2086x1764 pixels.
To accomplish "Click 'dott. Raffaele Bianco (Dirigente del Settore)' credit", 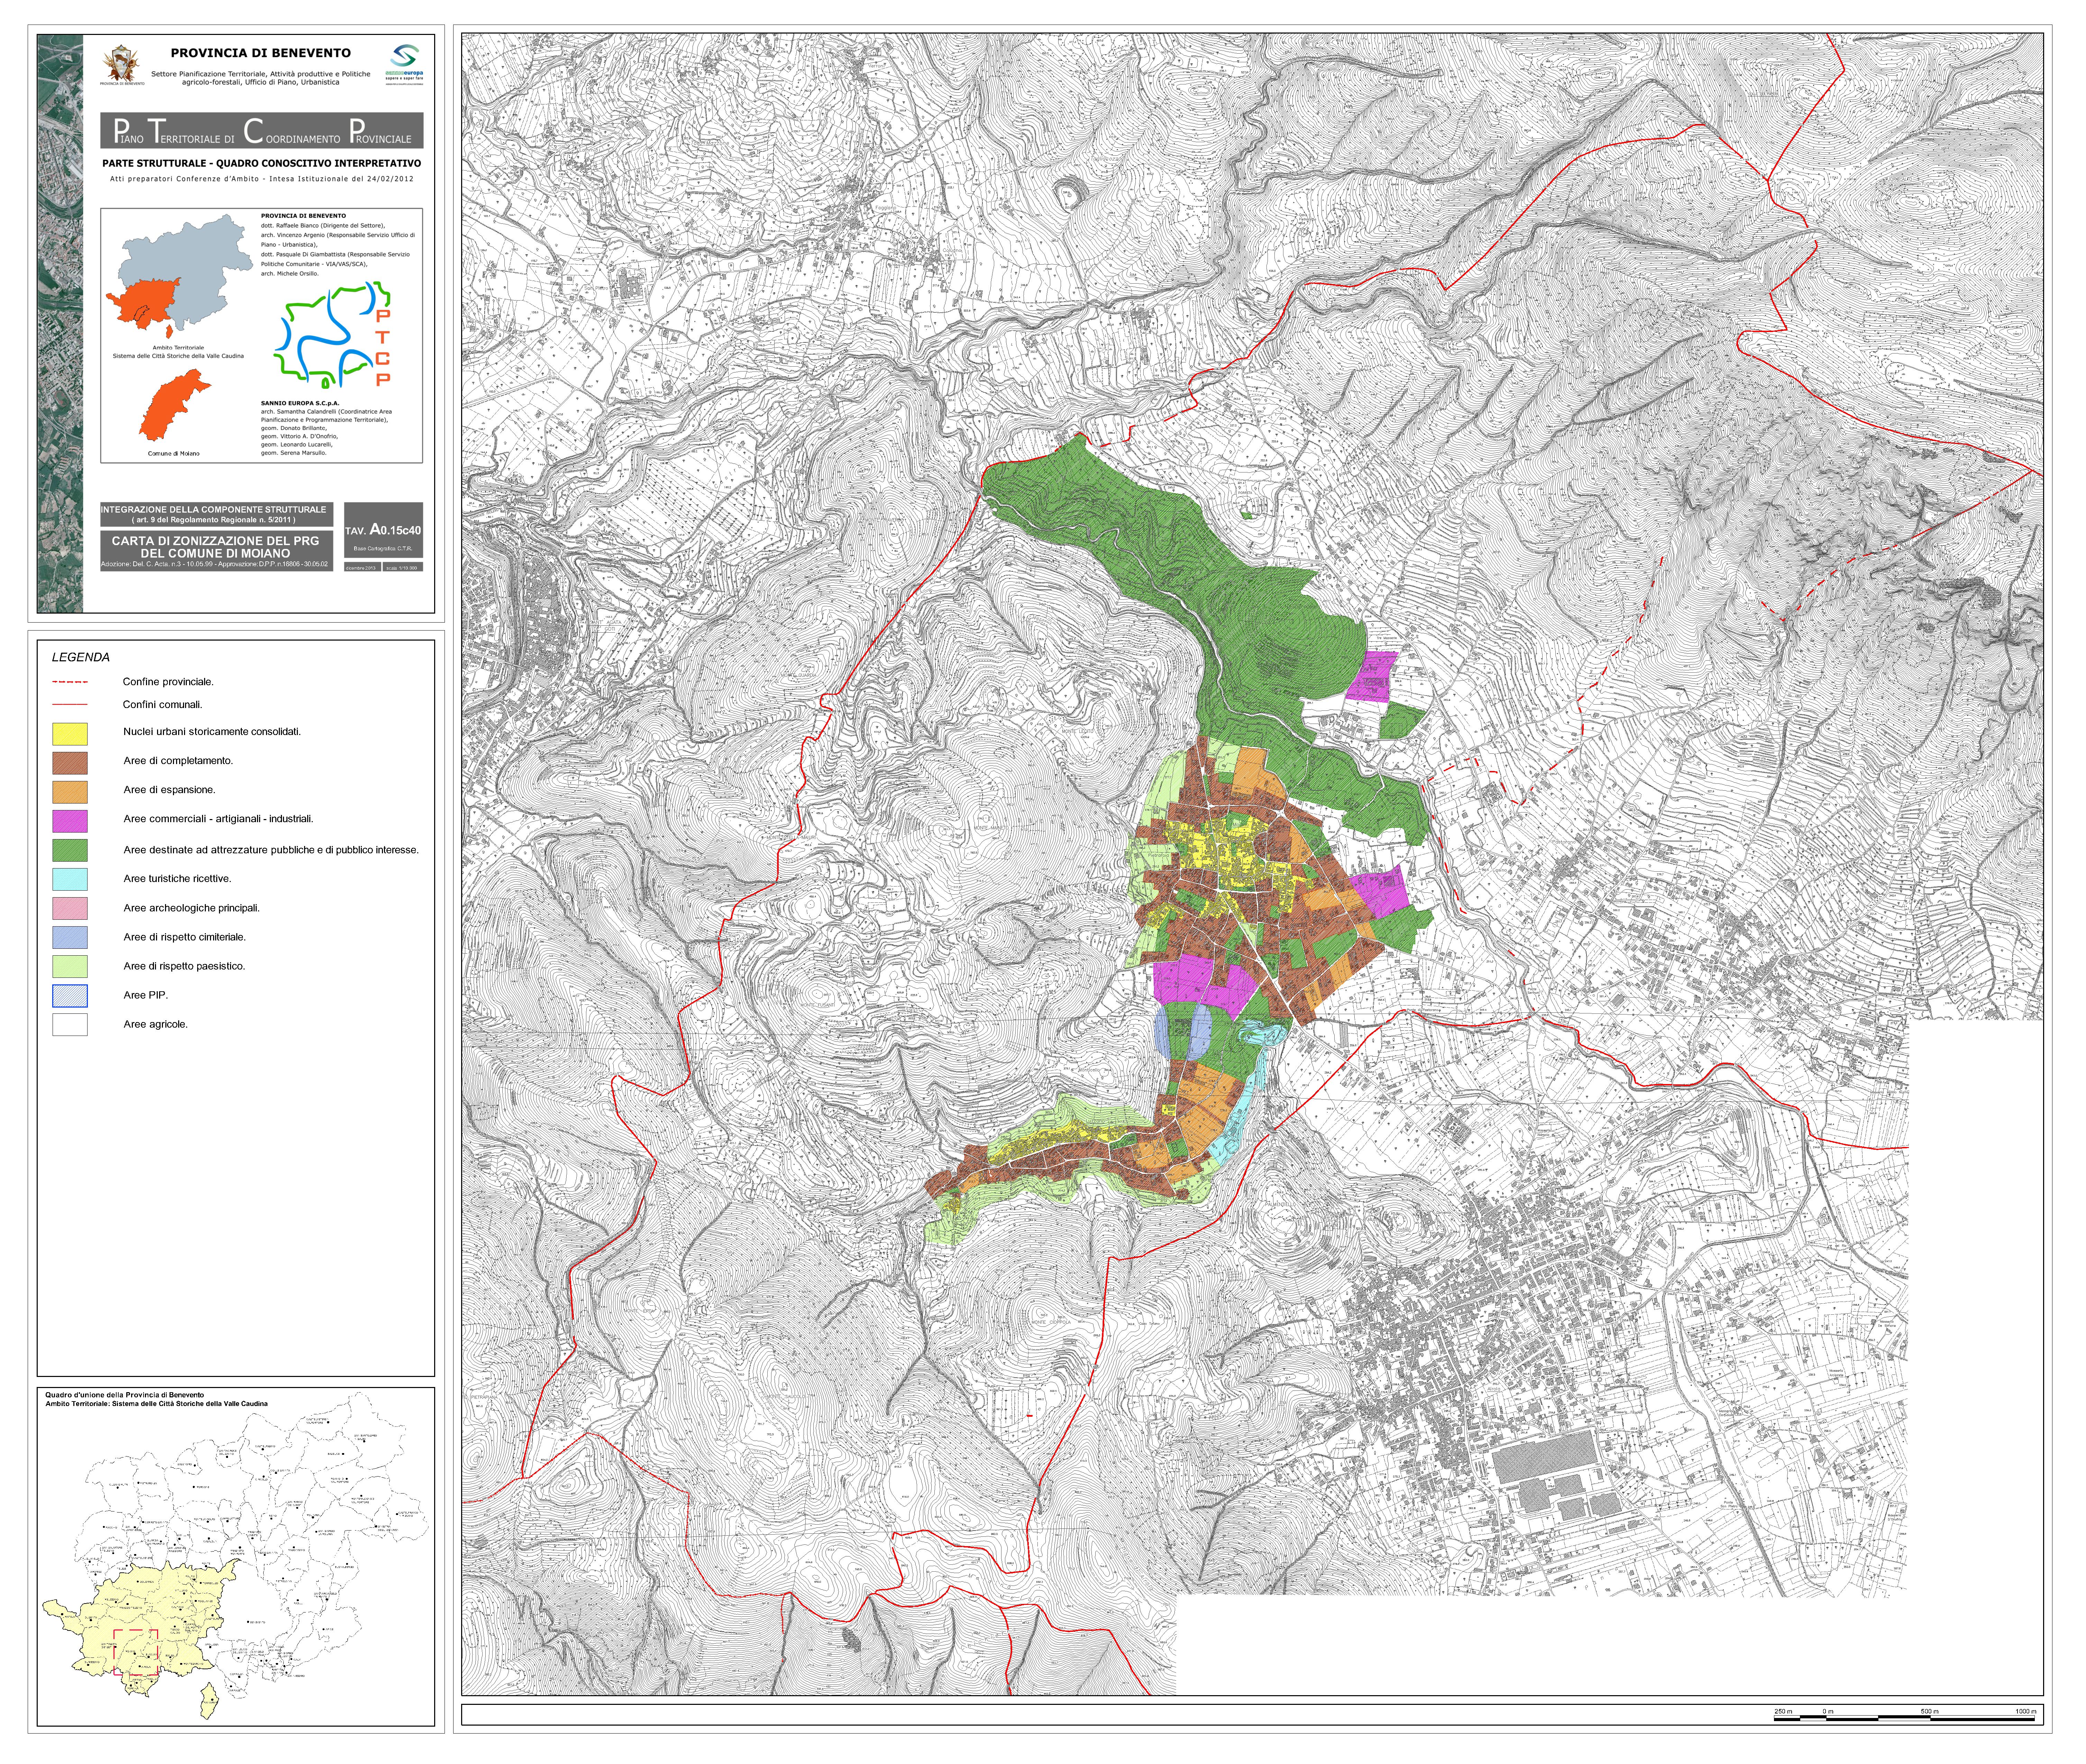I will pyautogui.click(x=323, y=226).
